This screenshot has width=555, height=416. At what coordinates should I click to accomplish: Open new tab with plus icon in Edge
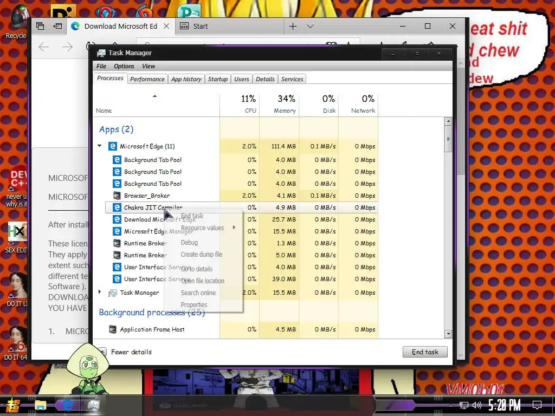tap(293, 26)
